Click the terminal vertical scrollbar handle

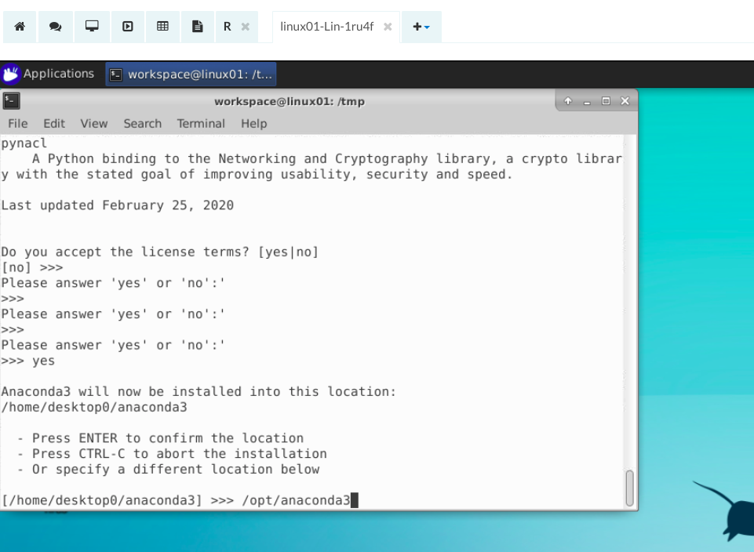click(x=629, y=488)
